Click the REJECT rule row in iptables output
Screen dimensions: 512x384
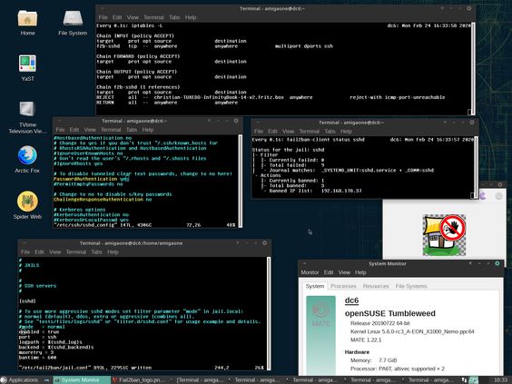click(x=271, y=97)
